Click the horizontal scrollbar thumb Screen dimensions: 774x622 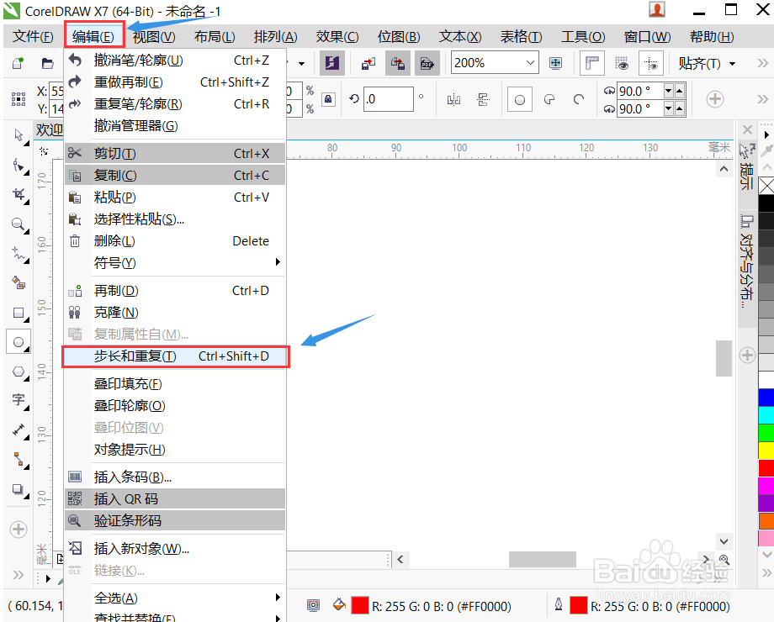point(543,559)
